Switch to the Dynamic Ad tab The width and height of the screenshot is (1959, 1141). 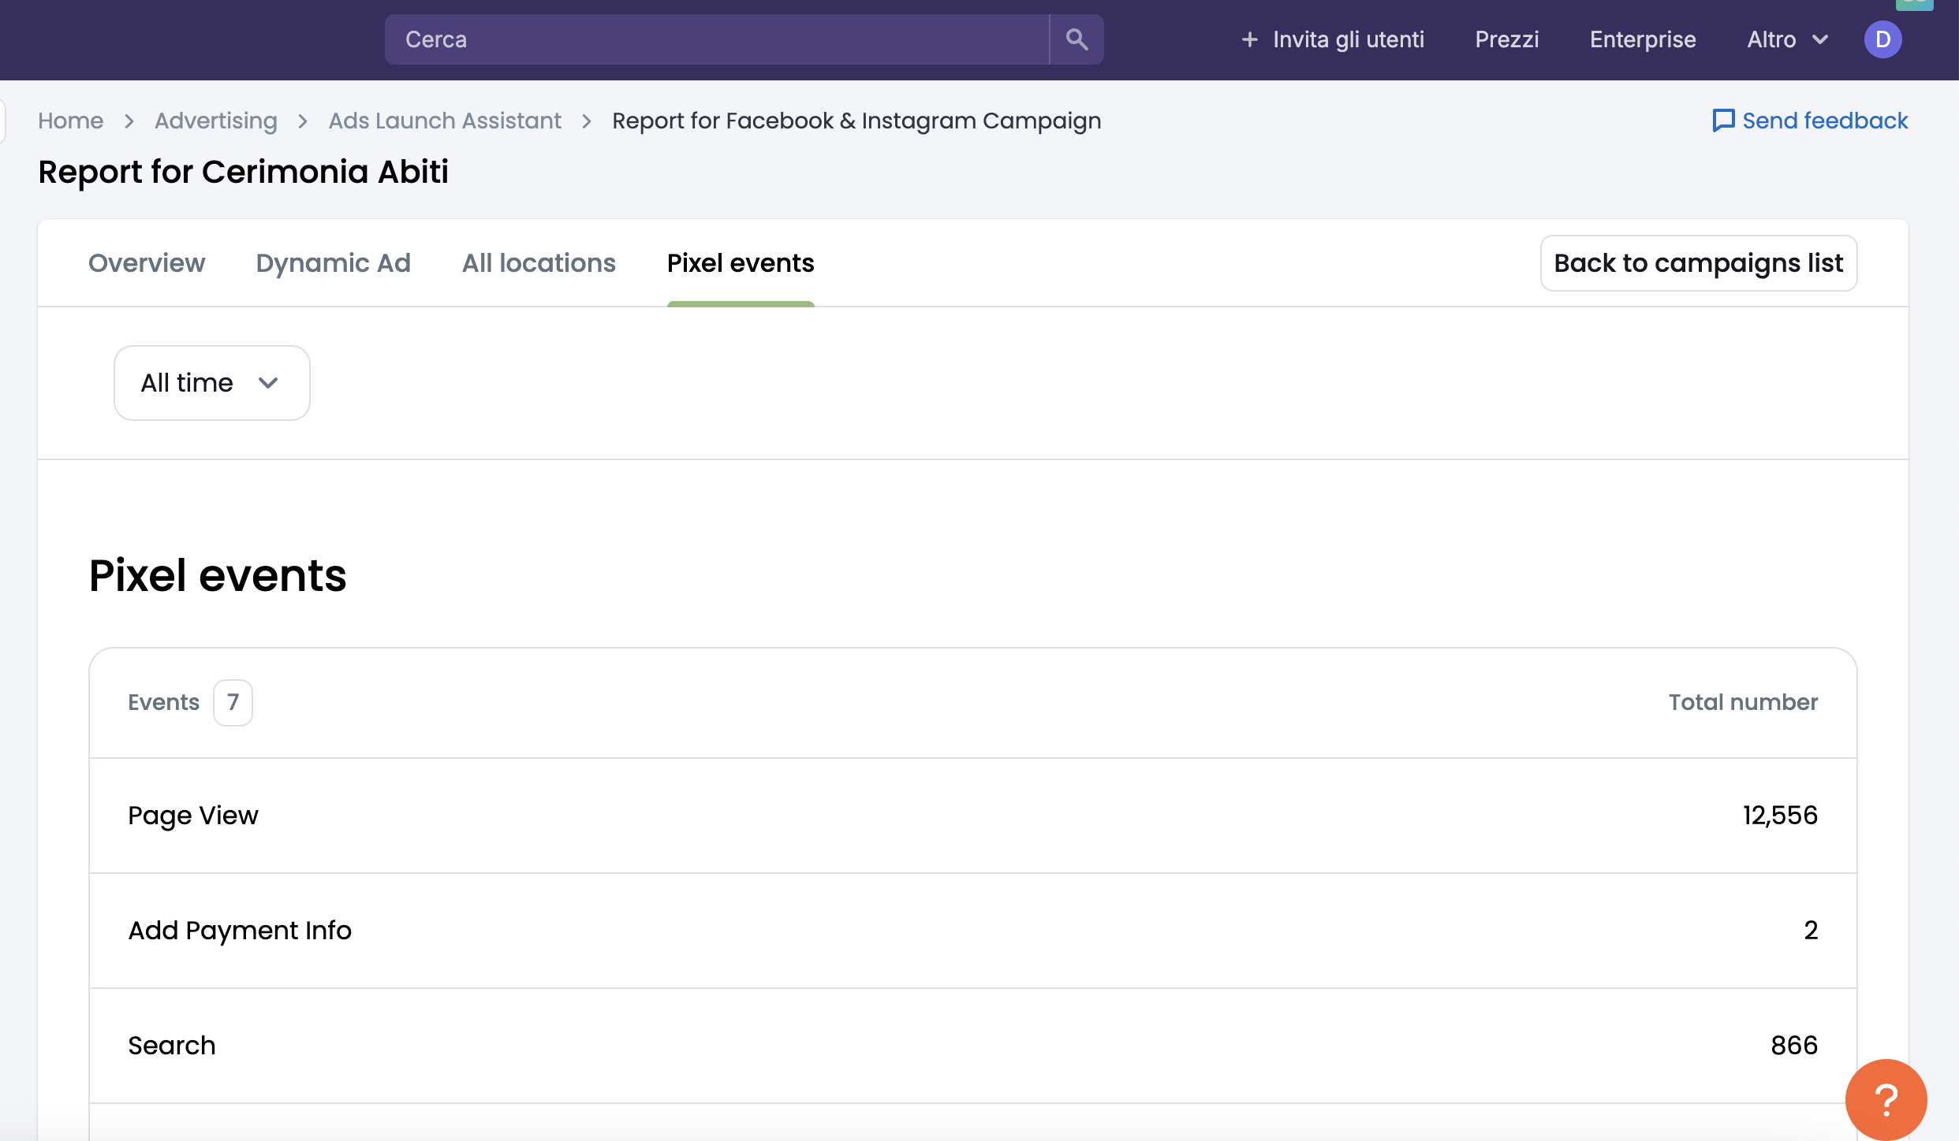tap(334, 263)
